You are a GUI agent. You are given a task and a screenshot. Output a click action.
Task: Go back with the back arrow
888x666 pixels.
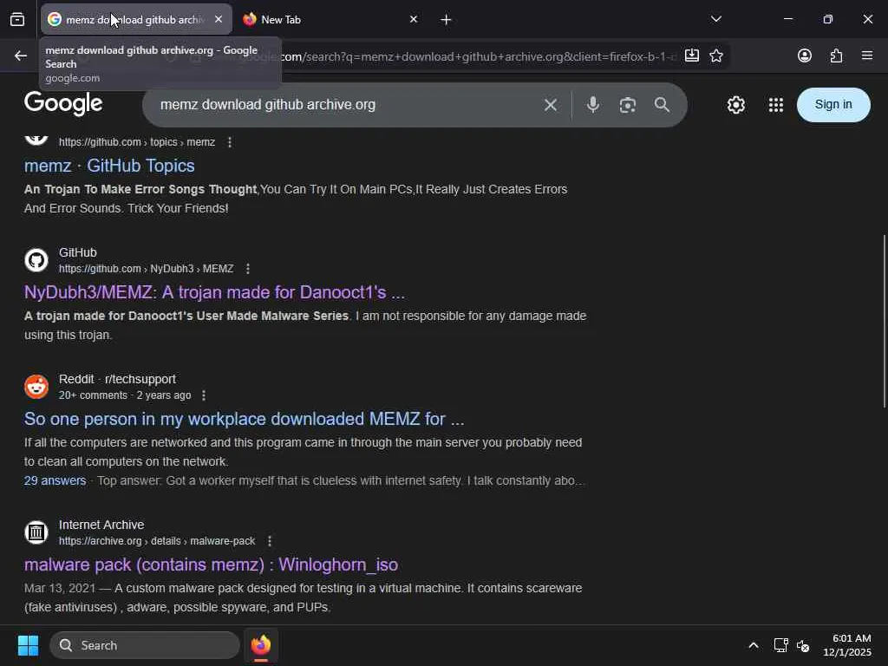coord(21,55)
